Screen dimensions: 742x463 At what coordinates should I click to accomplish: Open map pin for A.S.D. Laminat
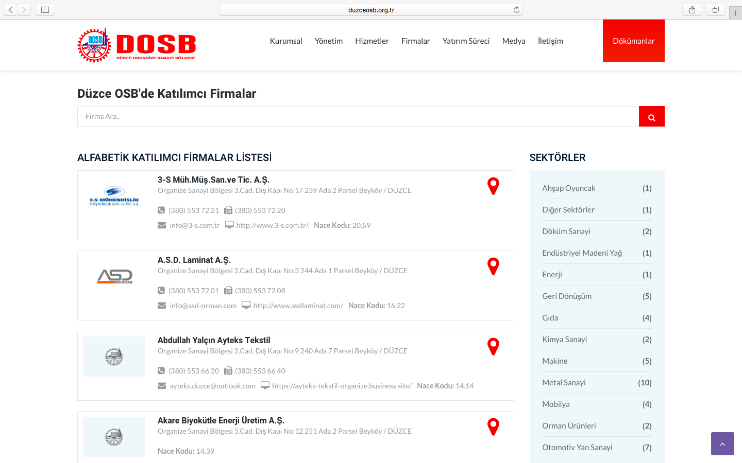tap(493, 266)
